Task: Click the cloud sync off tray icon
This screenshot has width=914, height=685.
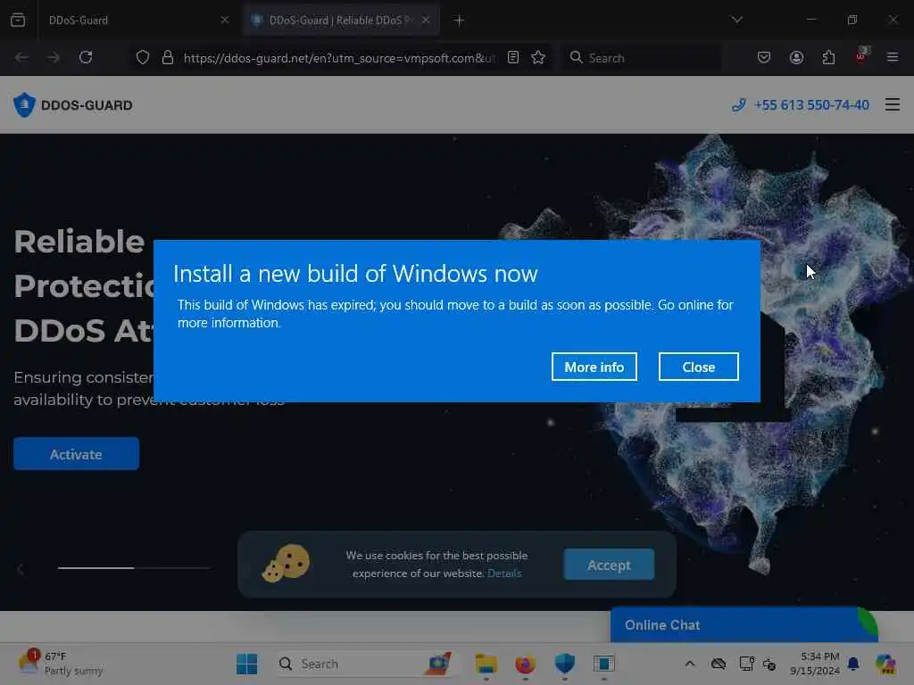Action: (x=719, y=664)
